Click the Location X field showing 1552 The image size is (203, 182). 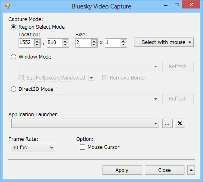pyautogui.click(x=27, y=43)
